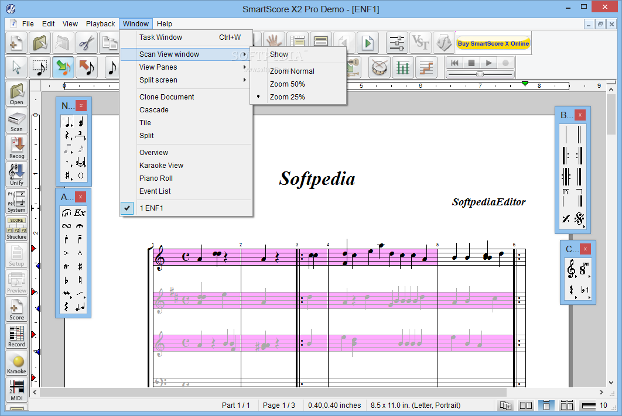
Task: Expand the Split screen submenu
Action: (186, 80)
